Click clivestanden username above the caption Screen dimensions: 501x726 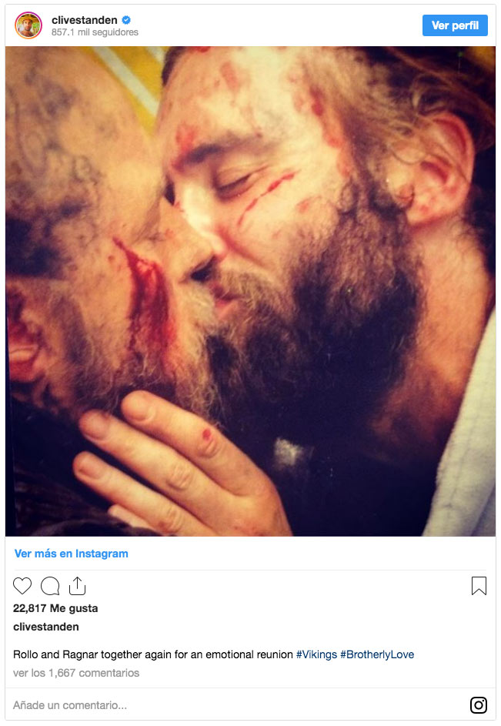click(46, 627)
